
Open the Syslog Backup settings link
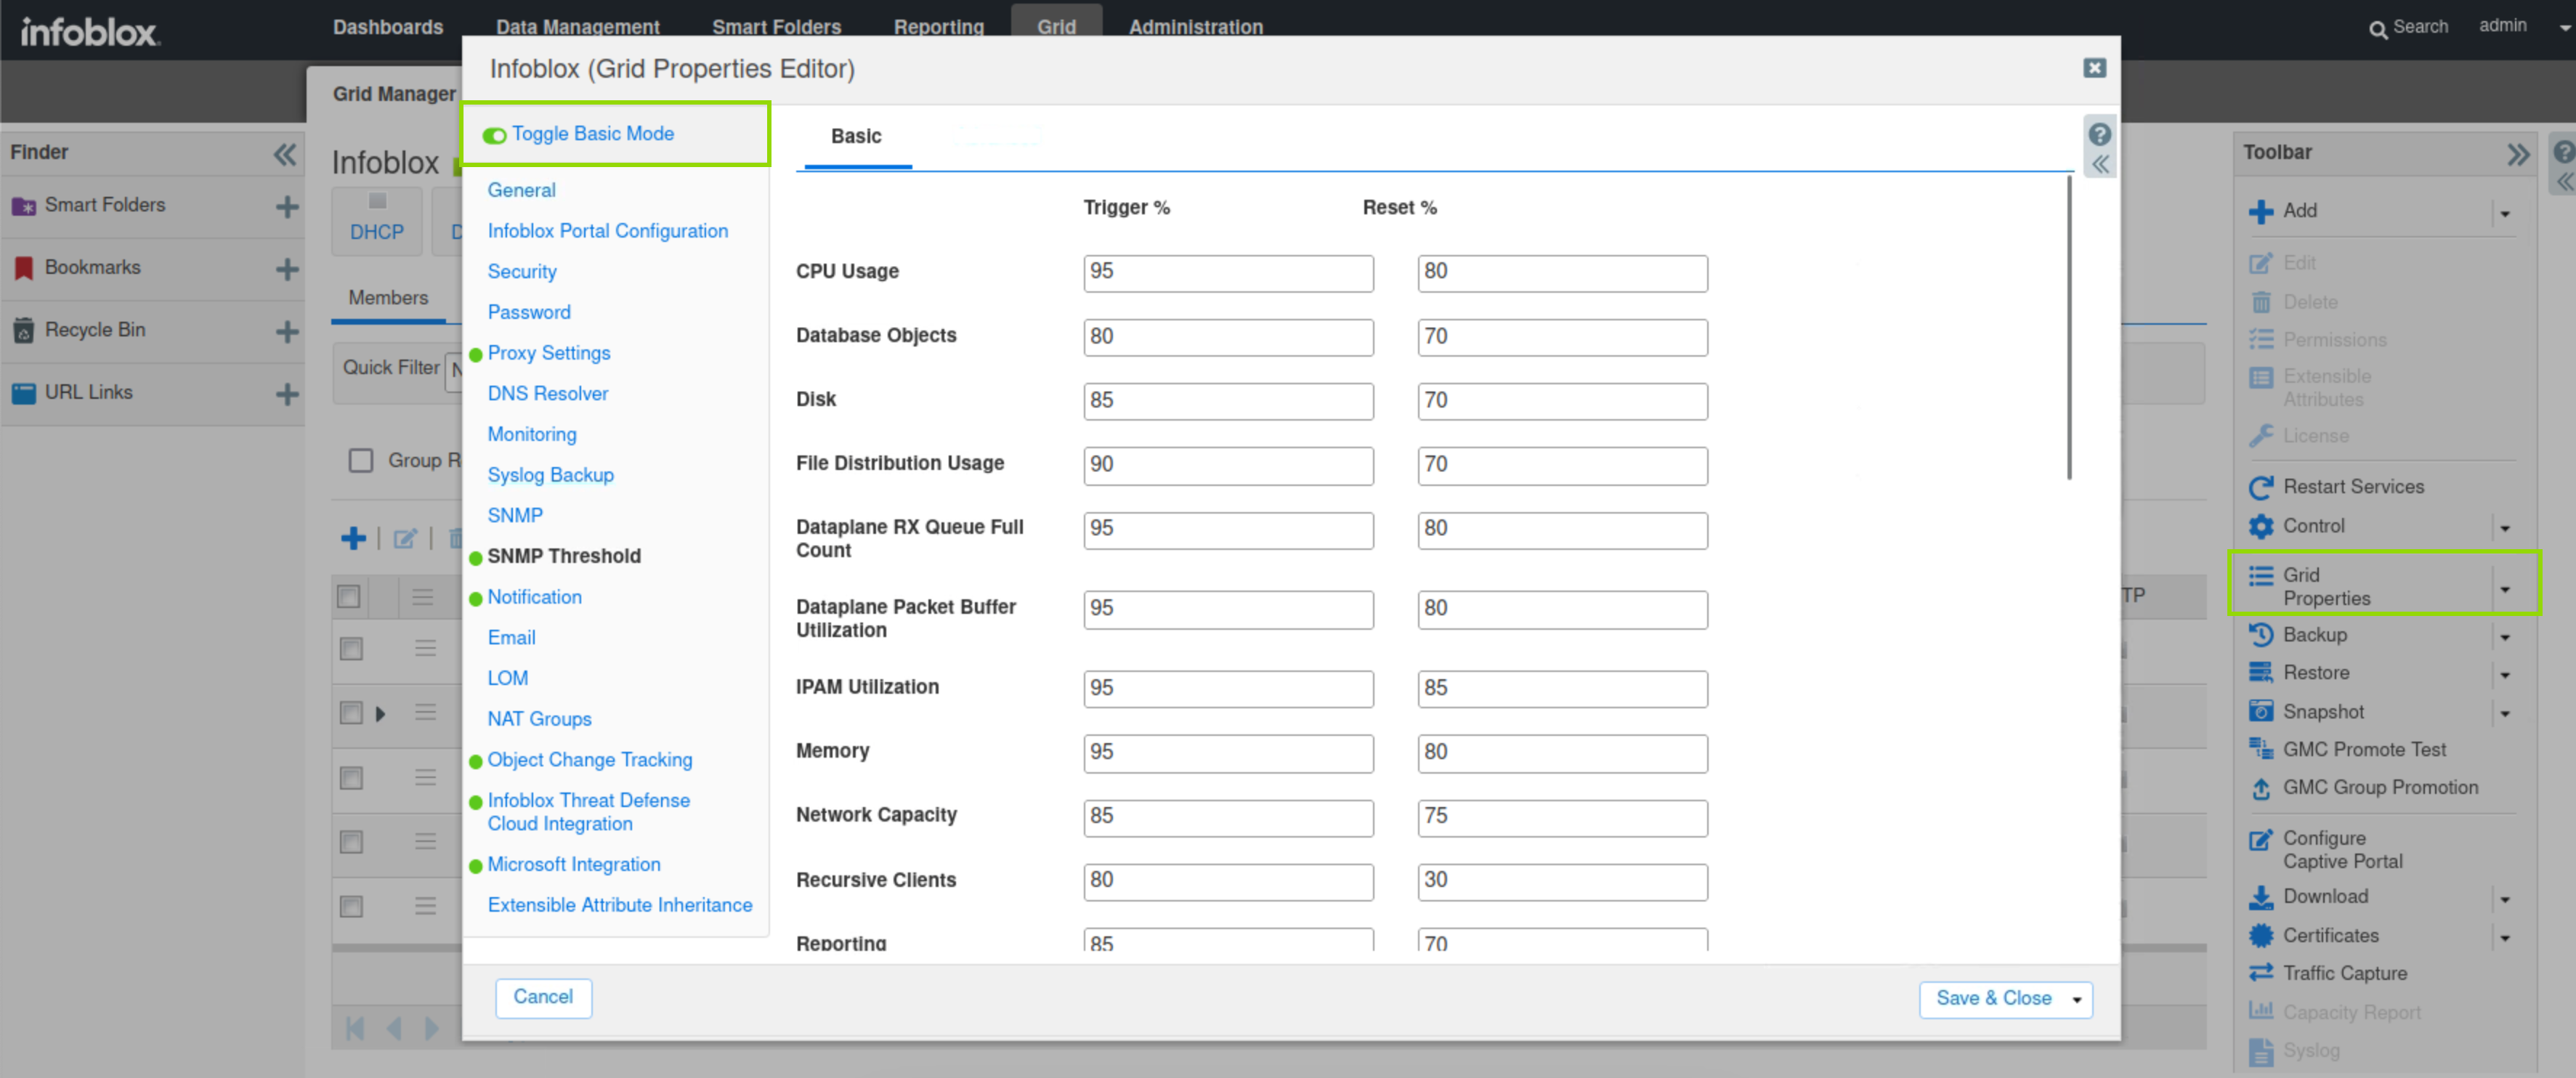point(550,475)
